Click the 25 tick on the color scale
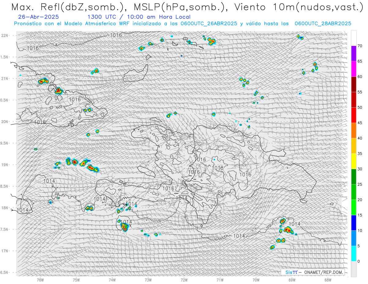This screenshot has height=284, width=368. [360, 184]
